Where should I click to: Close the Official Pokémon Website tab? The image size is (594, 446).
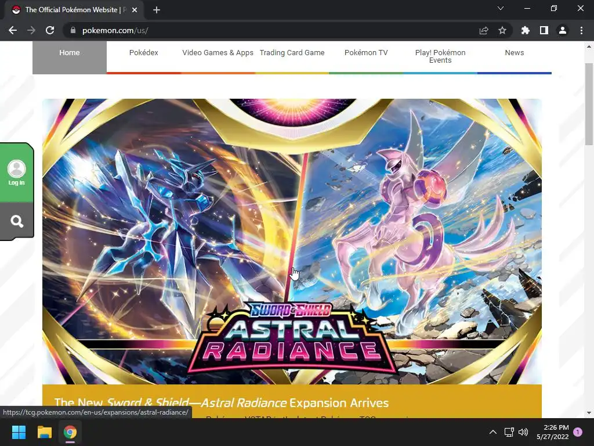(x=135, y=10)
